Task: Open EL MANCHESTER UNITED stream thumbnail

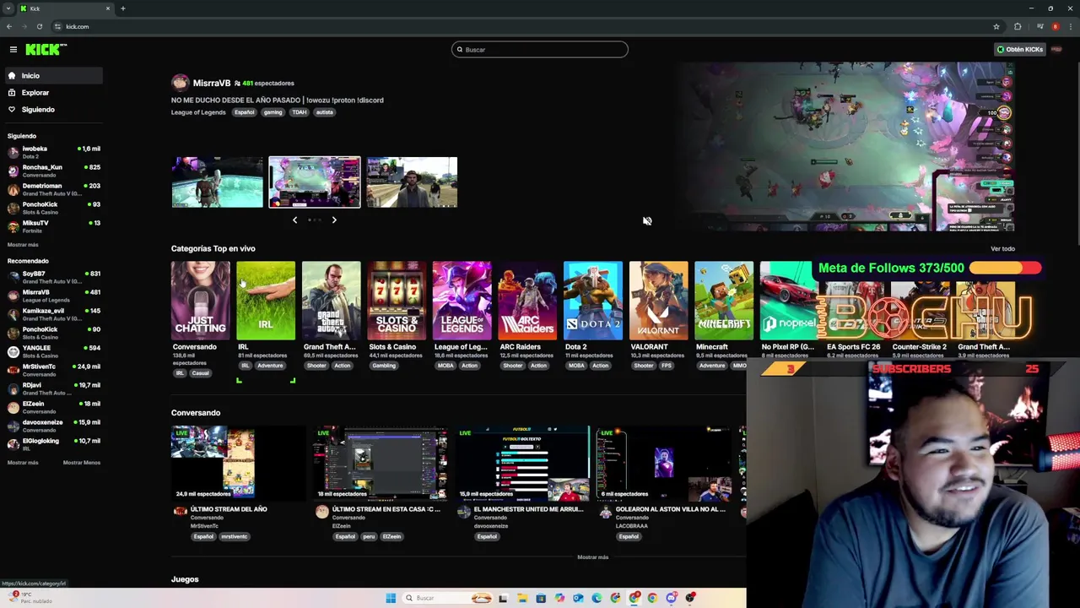Action: pos(522,463)
